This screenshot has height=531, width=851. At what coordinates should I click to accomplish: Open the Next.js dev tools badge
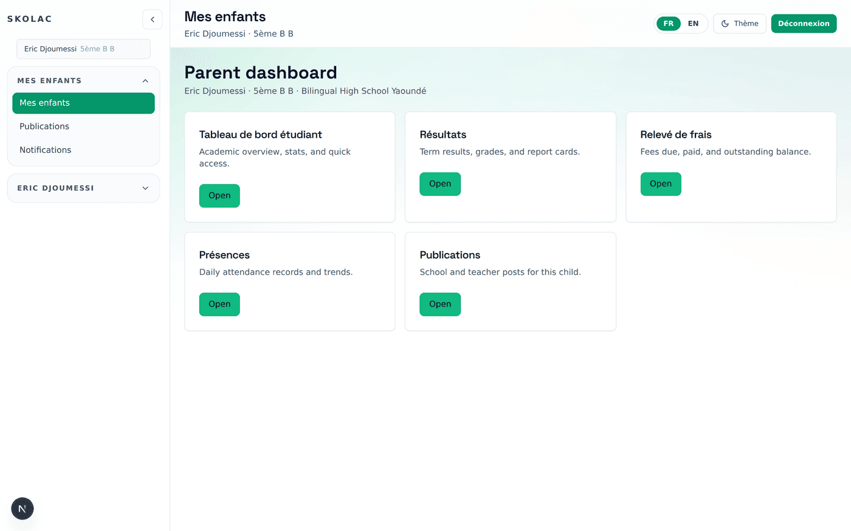[22, 509]
